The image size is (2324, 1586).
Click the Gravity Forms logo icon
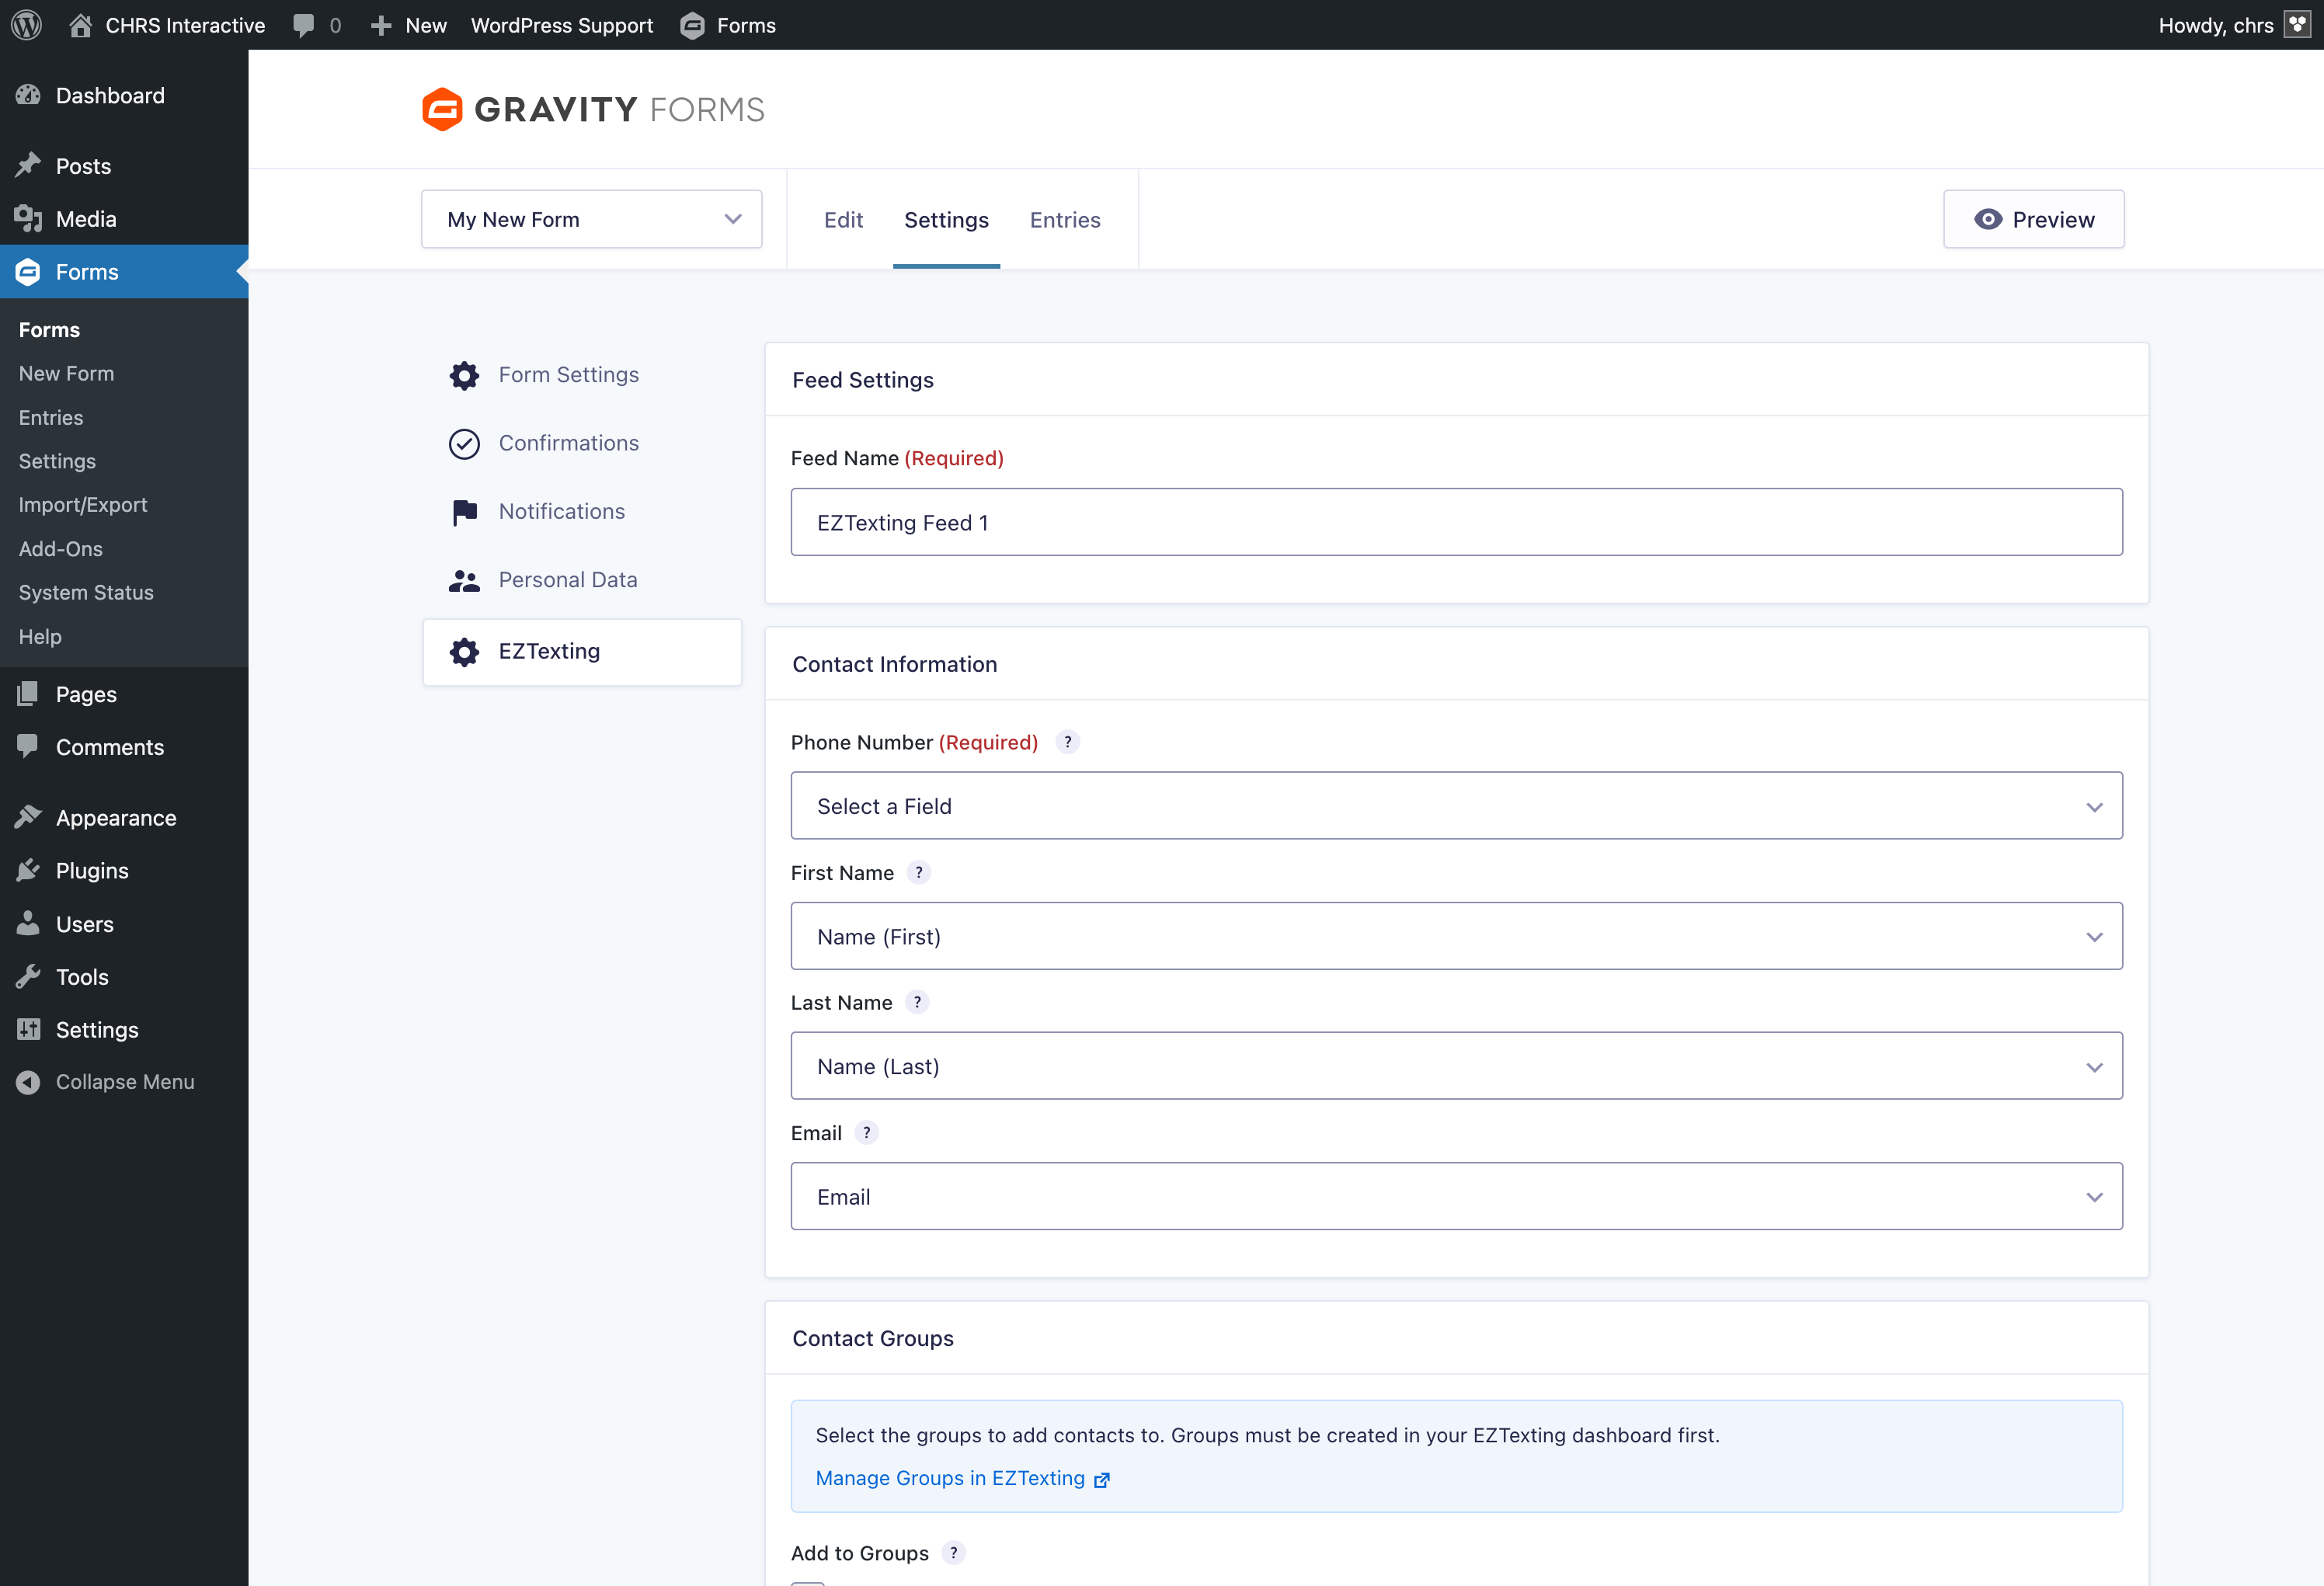[x=442, y=109]
